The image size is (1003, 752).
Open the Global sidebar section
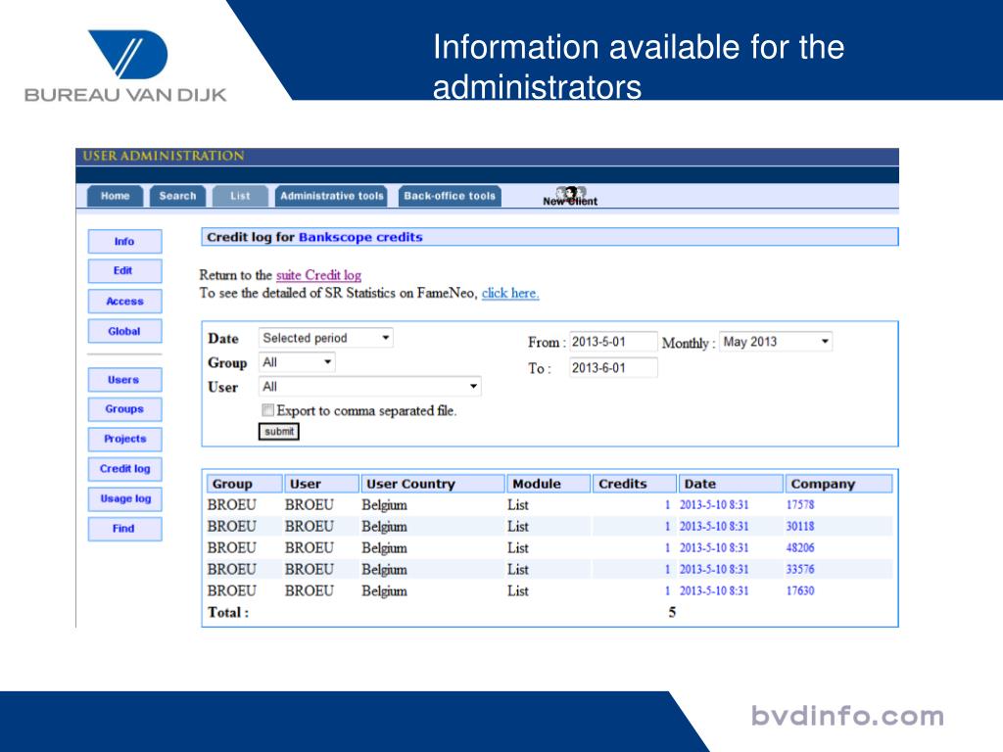click(124, 331)
